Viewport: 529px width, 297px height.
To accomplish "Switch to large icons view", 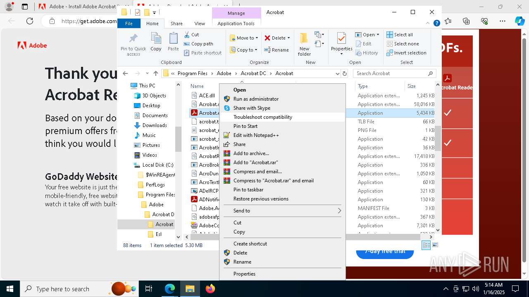I will [435, 245].
